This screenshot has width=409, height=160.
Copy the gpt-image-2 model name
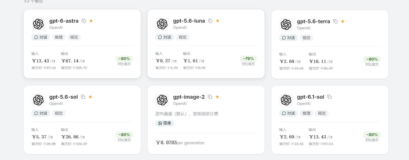[x=210, y=97]
